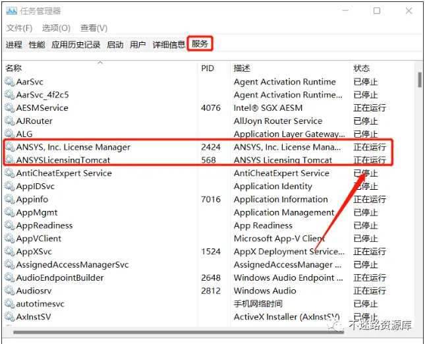
Task: Click description ANSYS Licensing Tomcat
Action: (283, 160)
